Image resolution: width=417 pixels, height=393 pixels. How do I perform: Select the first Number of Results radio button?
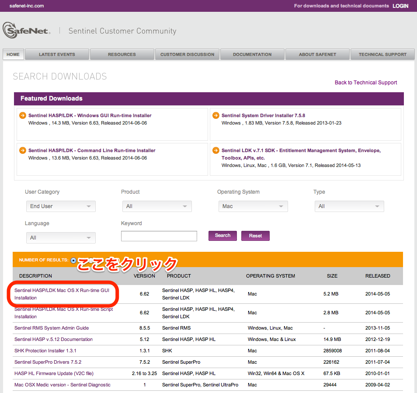pyautogui.click(x=73, y=260)
